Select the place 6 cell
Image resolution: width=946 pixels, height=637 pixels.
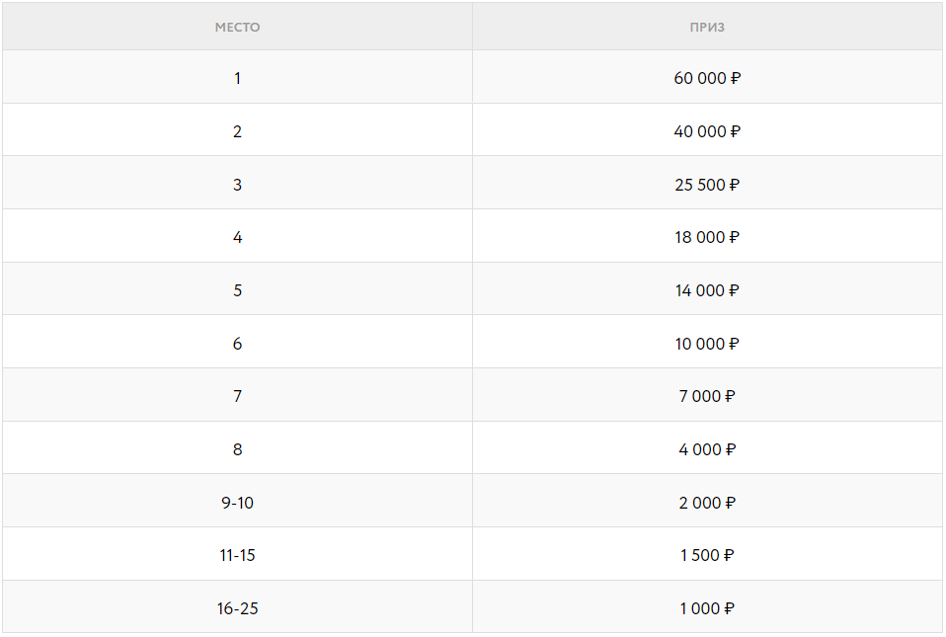(237, 344)
